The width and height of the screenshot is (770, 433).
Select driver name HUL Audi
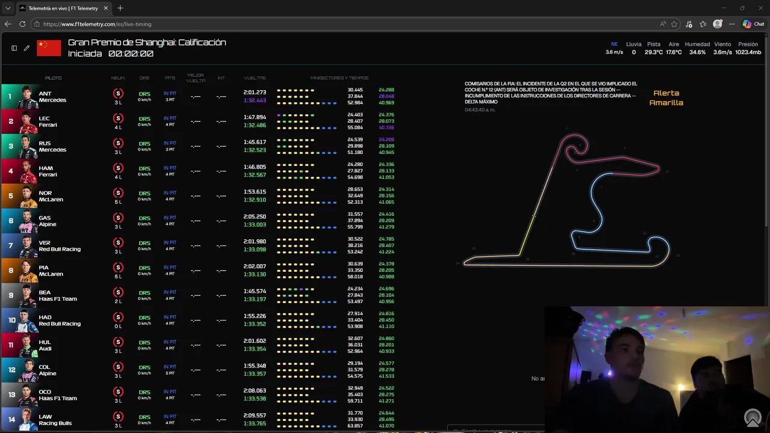45,345
